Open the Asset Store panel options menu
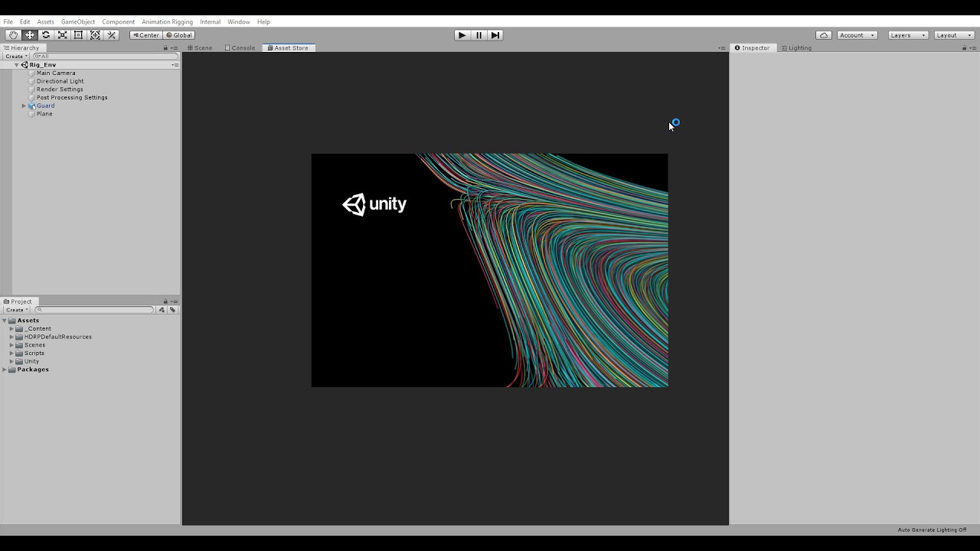Image resolution: width=980 pixels, height=551 pixels. click(x=721, y=48)
